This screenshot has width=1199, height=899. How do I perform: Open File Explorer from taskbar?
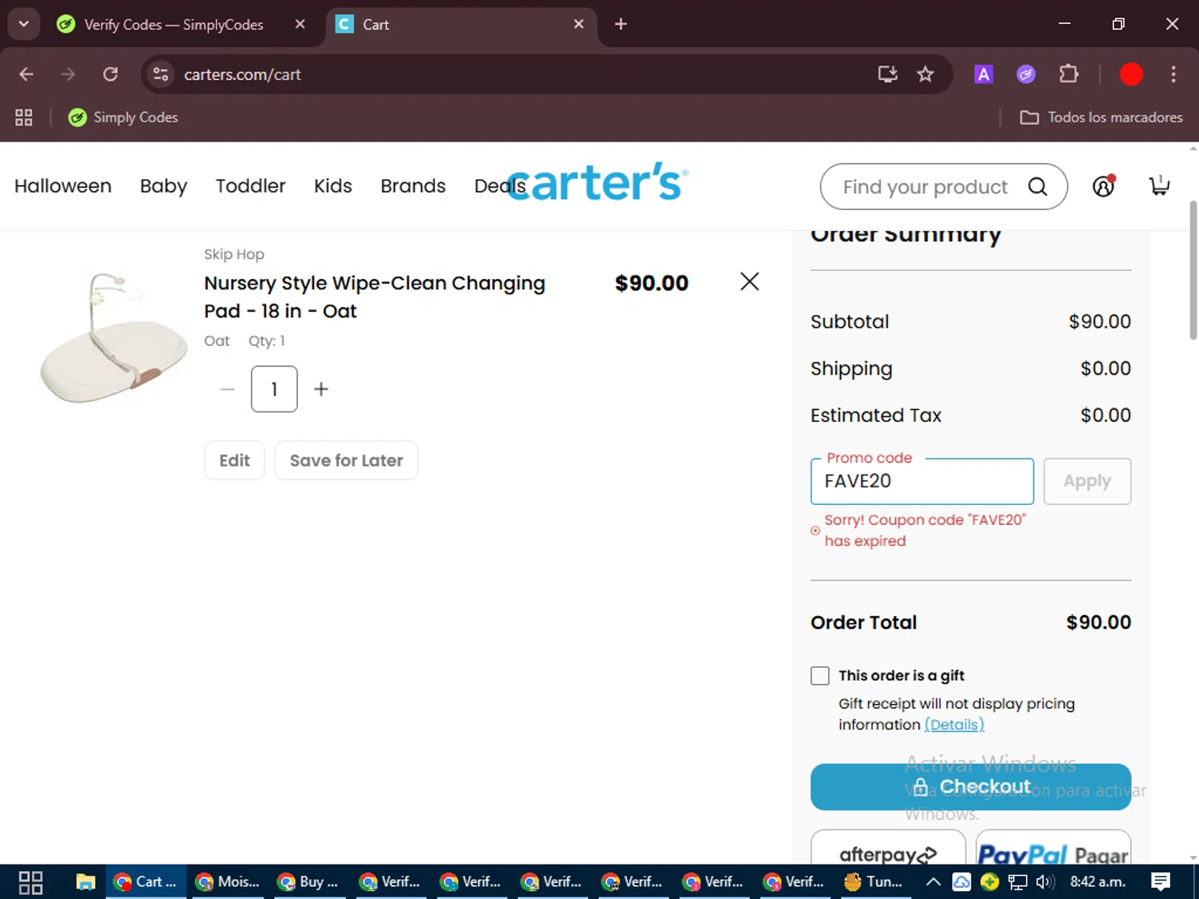click(x=86, y=882)
